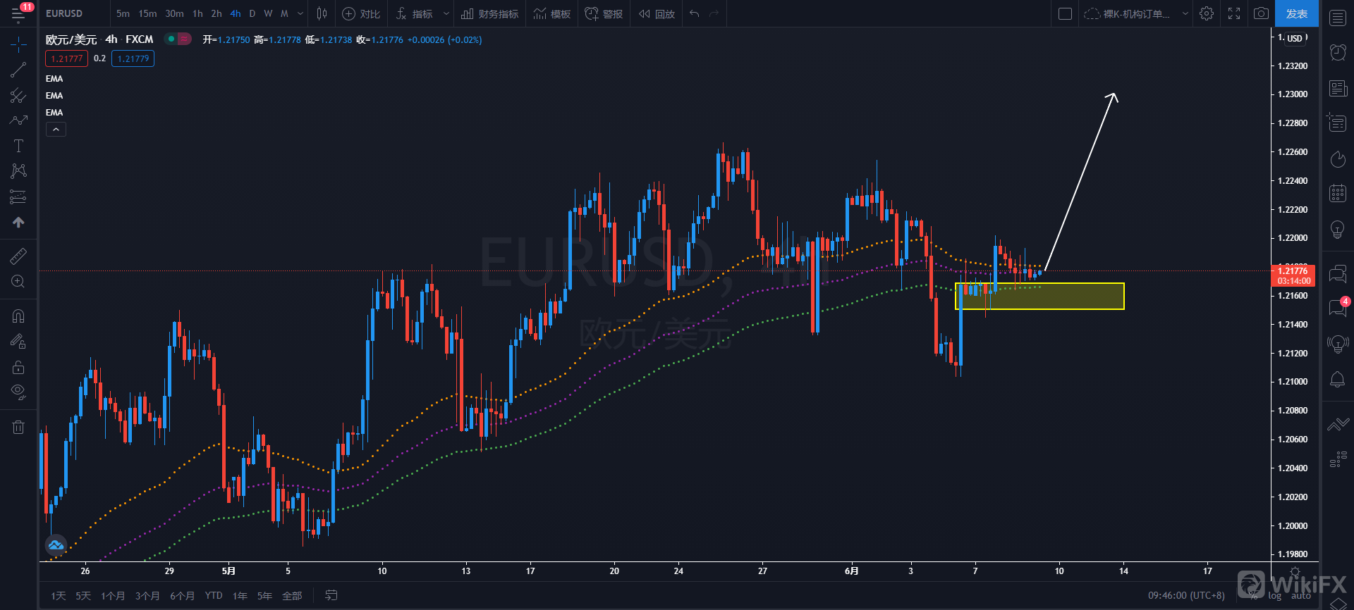Switch to the 1h interval
The image size is (1354, 610).
[197, 13]
